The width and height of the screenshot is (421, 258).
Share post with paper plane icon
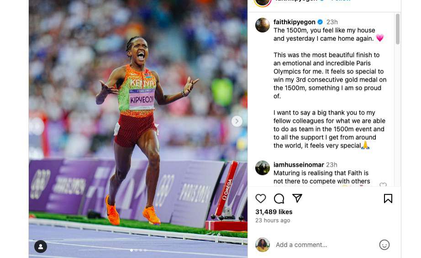[297, 198]
